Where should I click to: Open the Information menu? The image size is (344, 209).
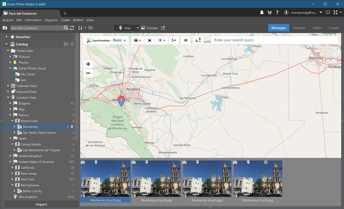[33, 20]
